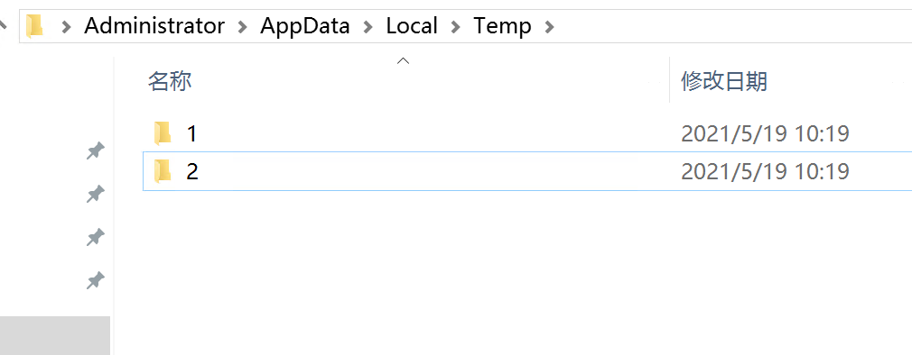
Task: Go to the Administrator folder in the breadcrumb
Action: pos(154,26)
